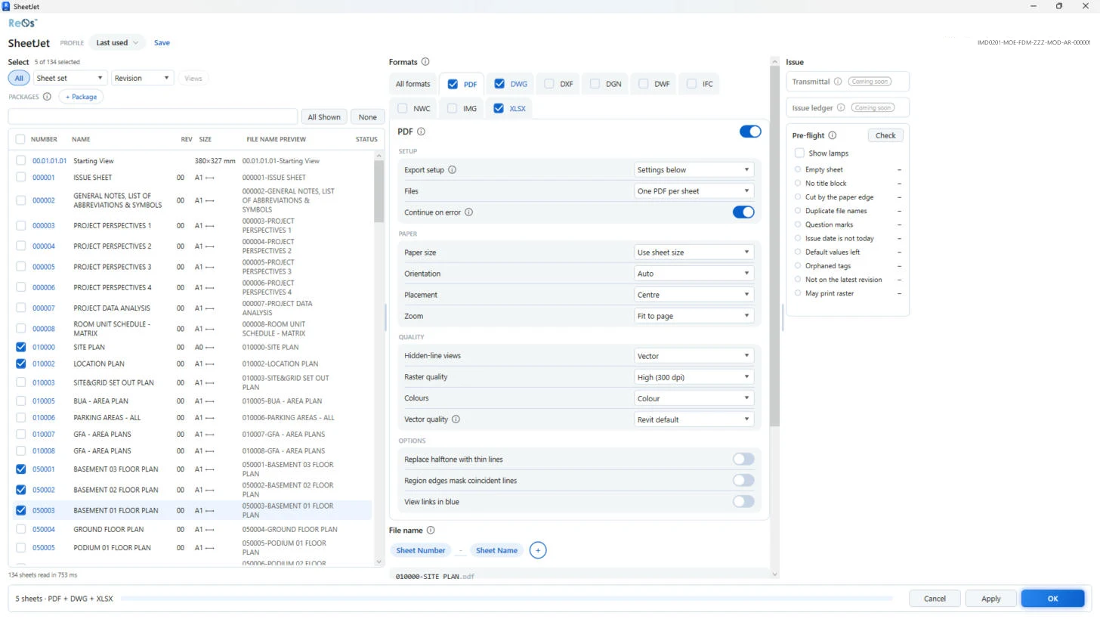The image size is (1100, 619).
Task: Click the size arrows icon on SITE PLAN row
Action: pyautogui.click(x=210, y=348)
